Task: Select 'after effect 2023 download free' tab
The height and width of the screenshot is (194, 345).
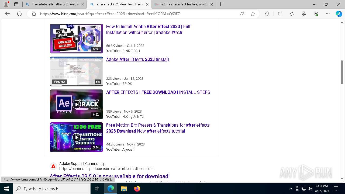Action: click(x=119, y=4)
